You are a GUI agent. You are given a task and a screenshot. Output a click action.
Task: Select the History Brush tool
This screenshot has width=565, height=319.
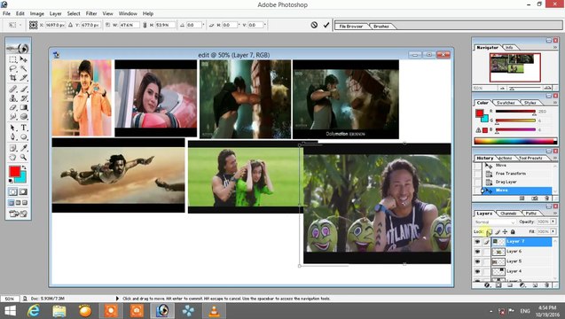pyautogui.click(x=23, y=98)
